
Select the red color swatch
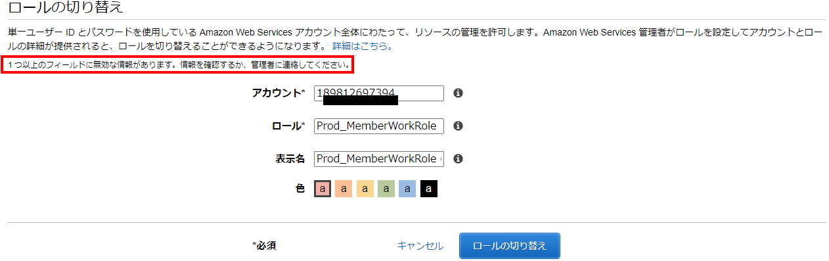pos(323,189)
